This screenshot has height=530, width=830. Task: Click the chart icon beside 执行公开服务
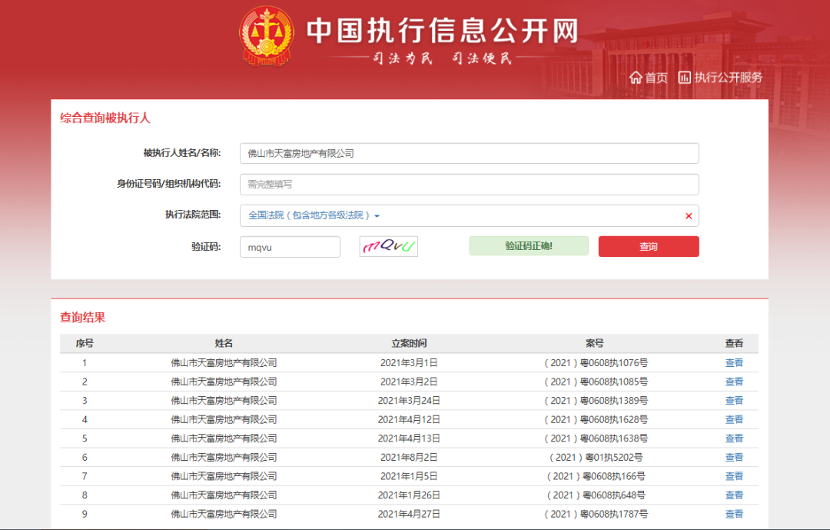(x=685, y=78)
